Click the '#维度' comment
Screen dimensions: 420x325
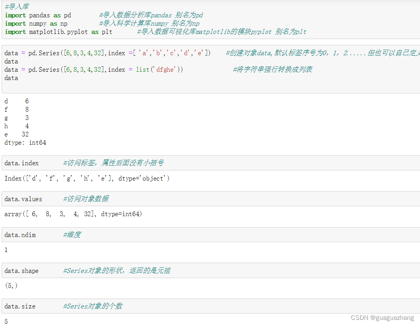(x=72, y=235)
